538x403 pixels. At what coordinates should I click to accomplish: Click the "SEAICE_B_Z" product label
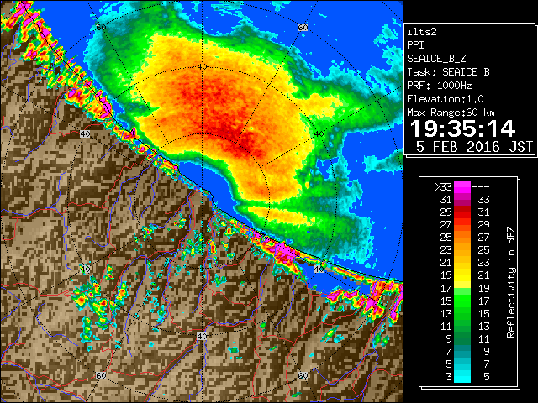pyautogui.click(x=436, y=59)
